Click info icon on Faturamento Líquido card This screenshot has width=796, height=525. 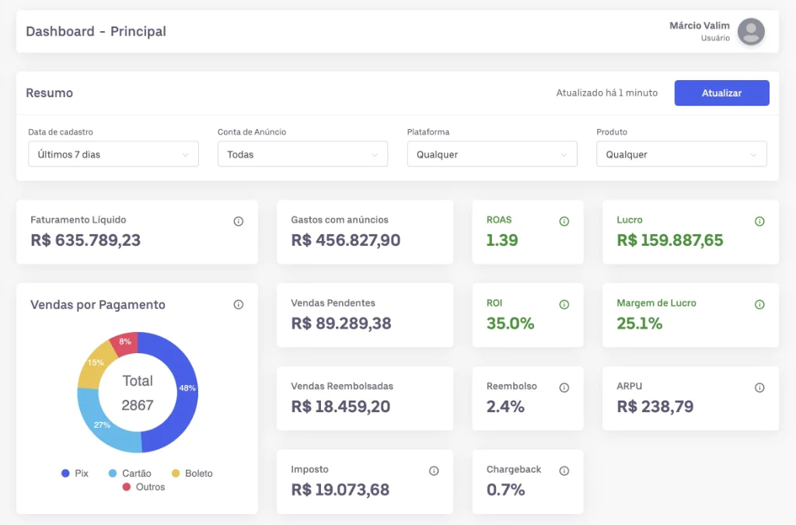point(239,221)
